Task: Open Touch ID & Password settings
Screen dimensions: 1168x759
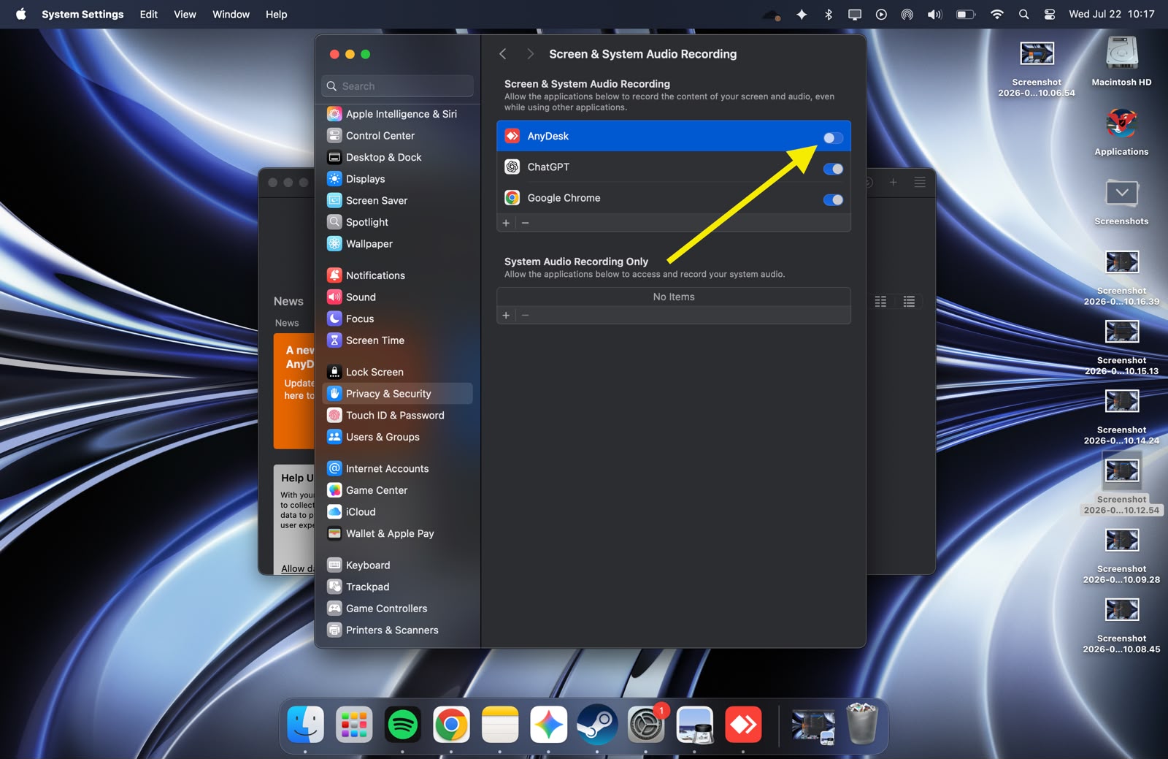Action: [x=397, y=416]
